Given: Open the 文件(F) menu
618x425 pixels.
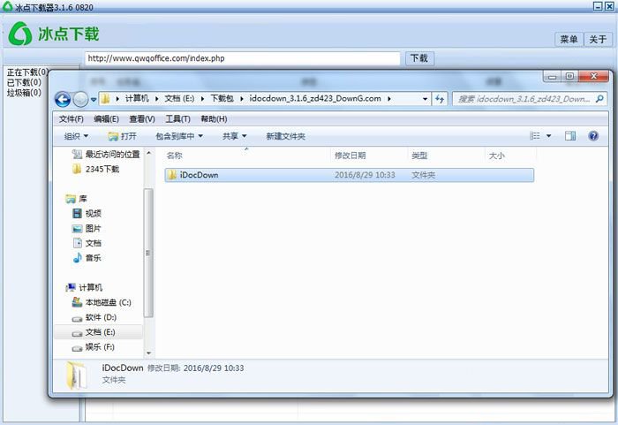Looking at the screenshot, I should 72,118.
